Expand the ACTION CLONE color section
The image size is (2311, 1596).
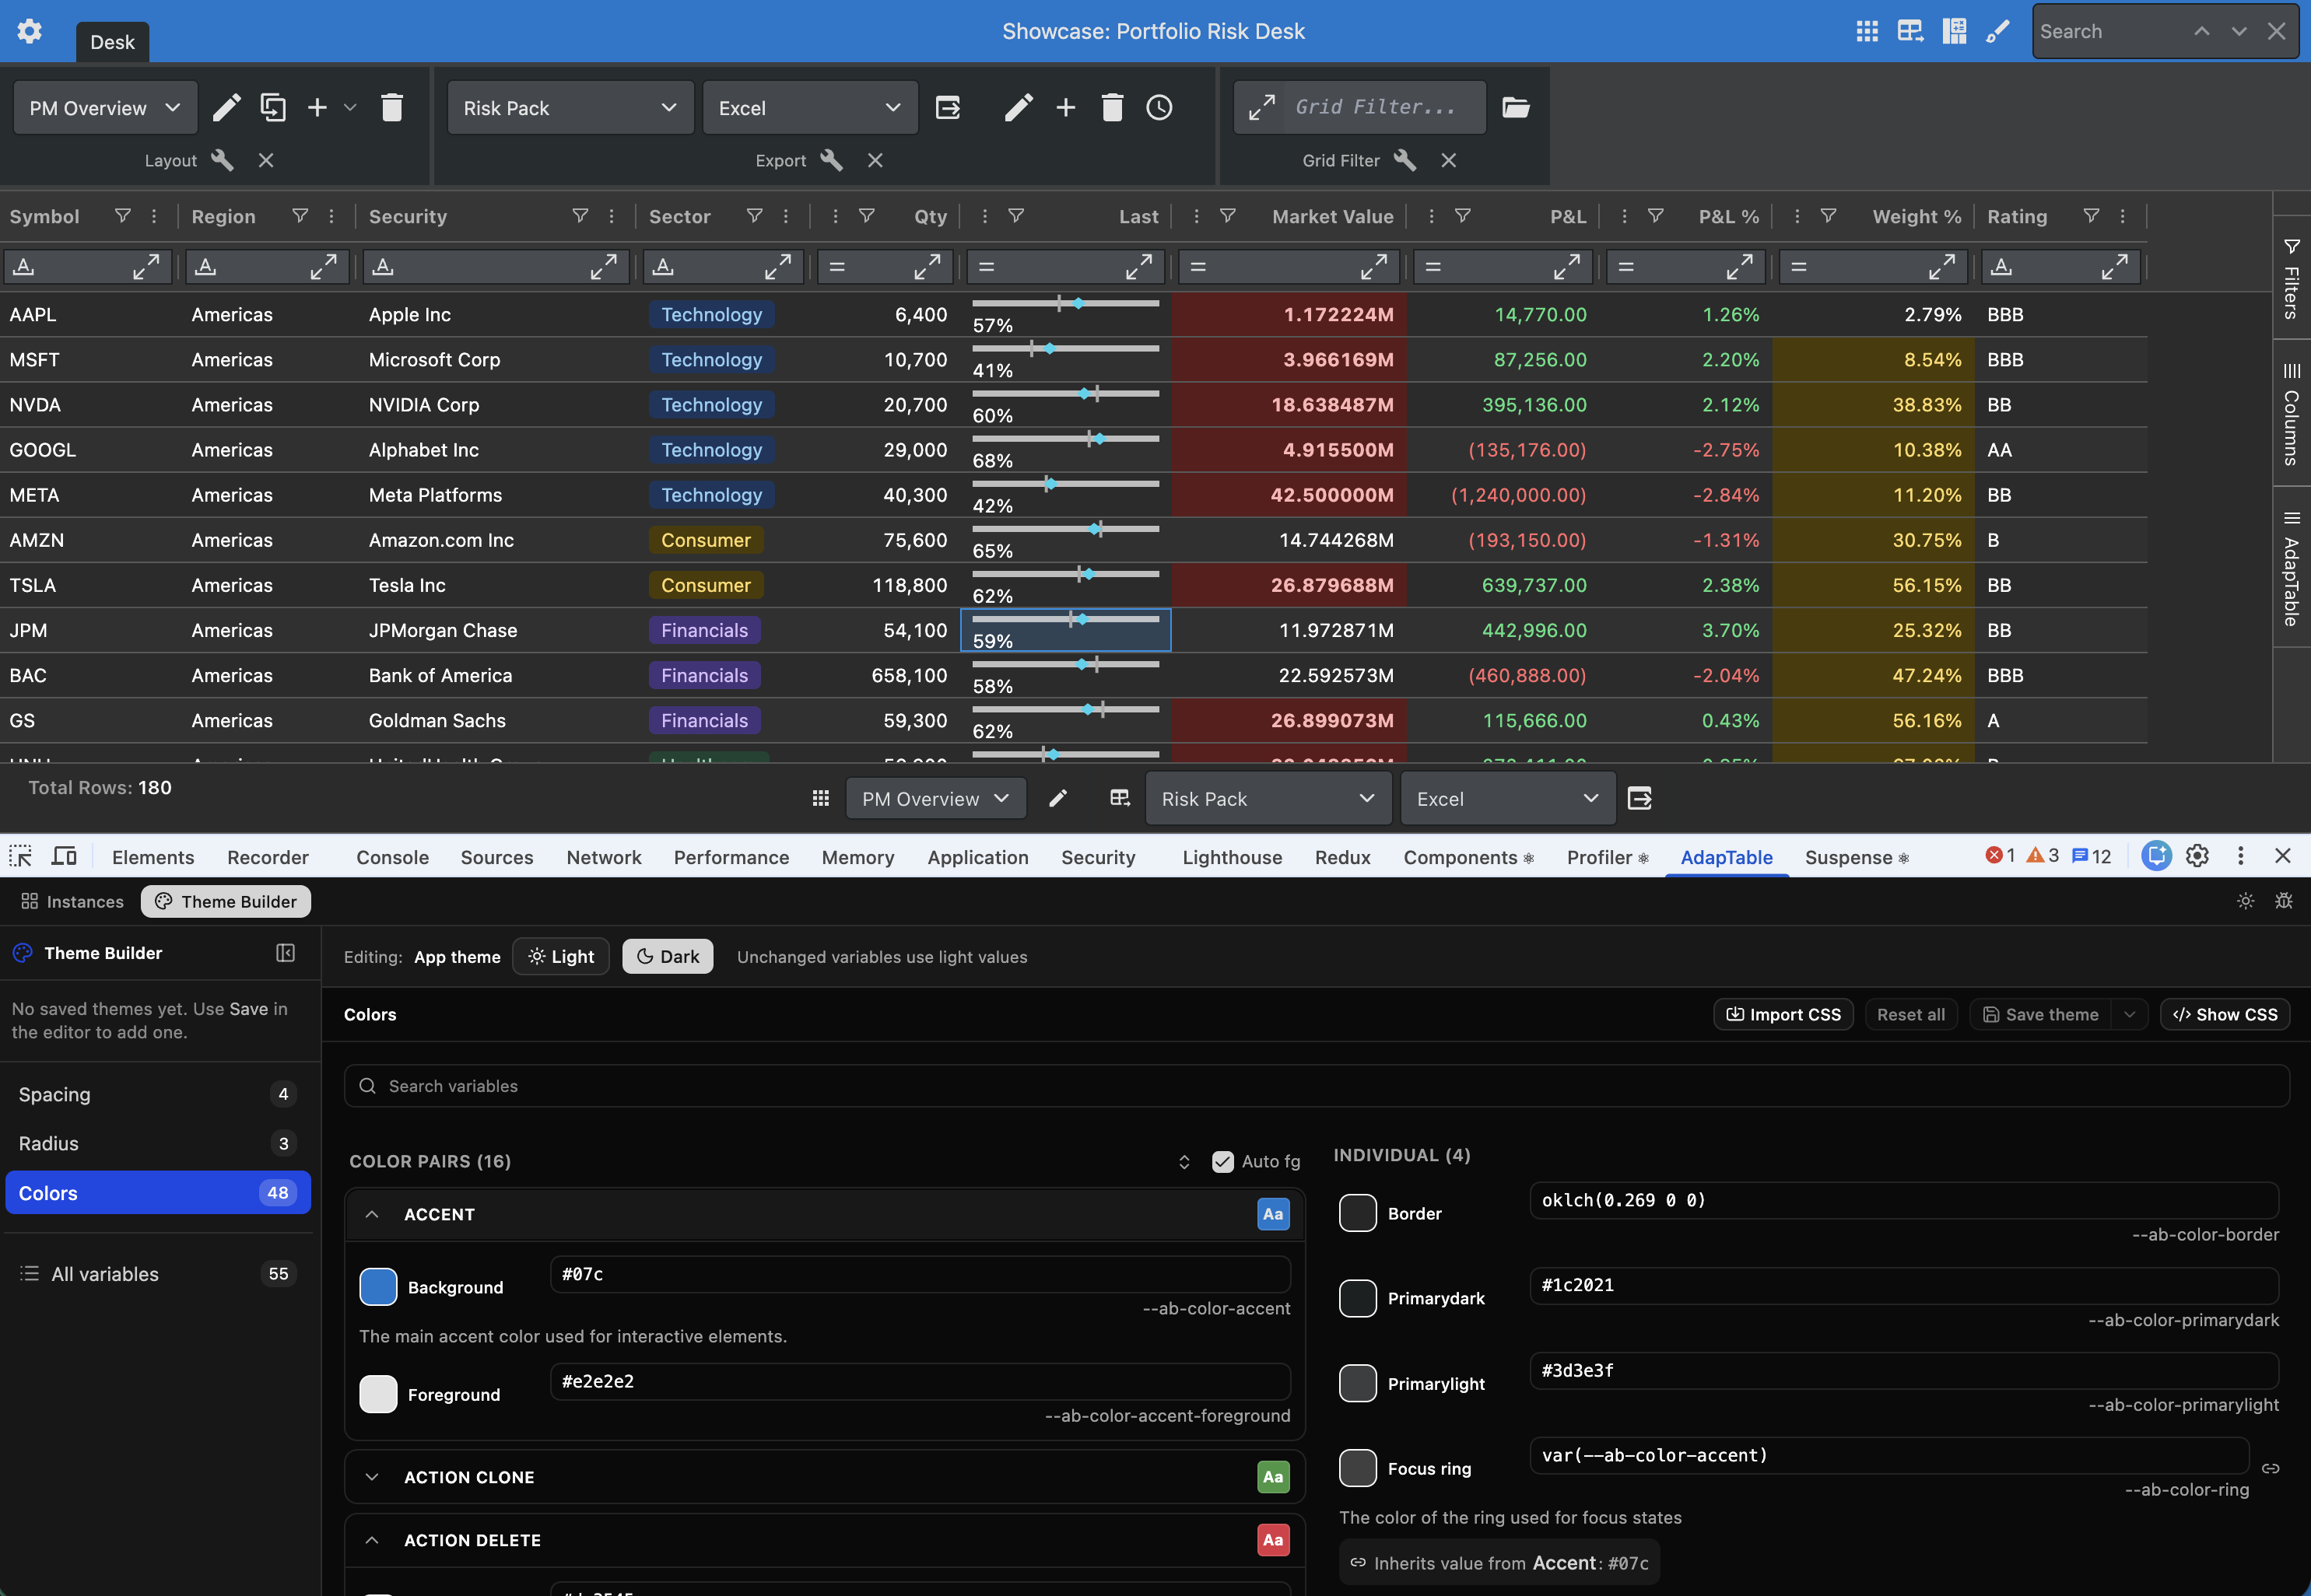(x=372, y=1477)
